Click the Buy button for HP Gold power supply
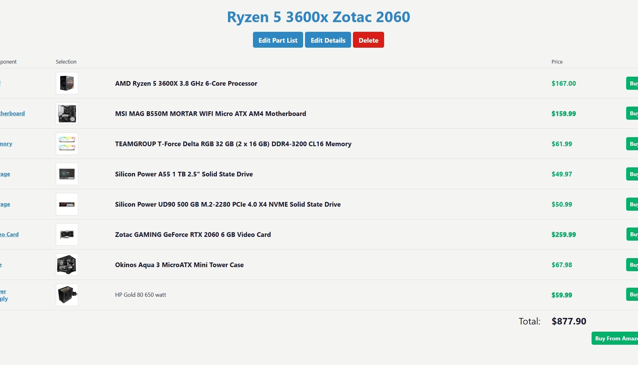This screenshot has height=365, width=638. [x=632, y=294]
